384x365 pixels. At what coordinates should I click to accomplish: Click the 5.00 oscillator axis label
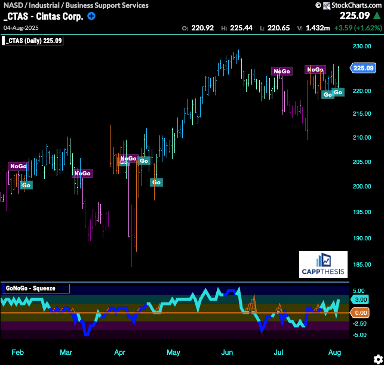358,291
